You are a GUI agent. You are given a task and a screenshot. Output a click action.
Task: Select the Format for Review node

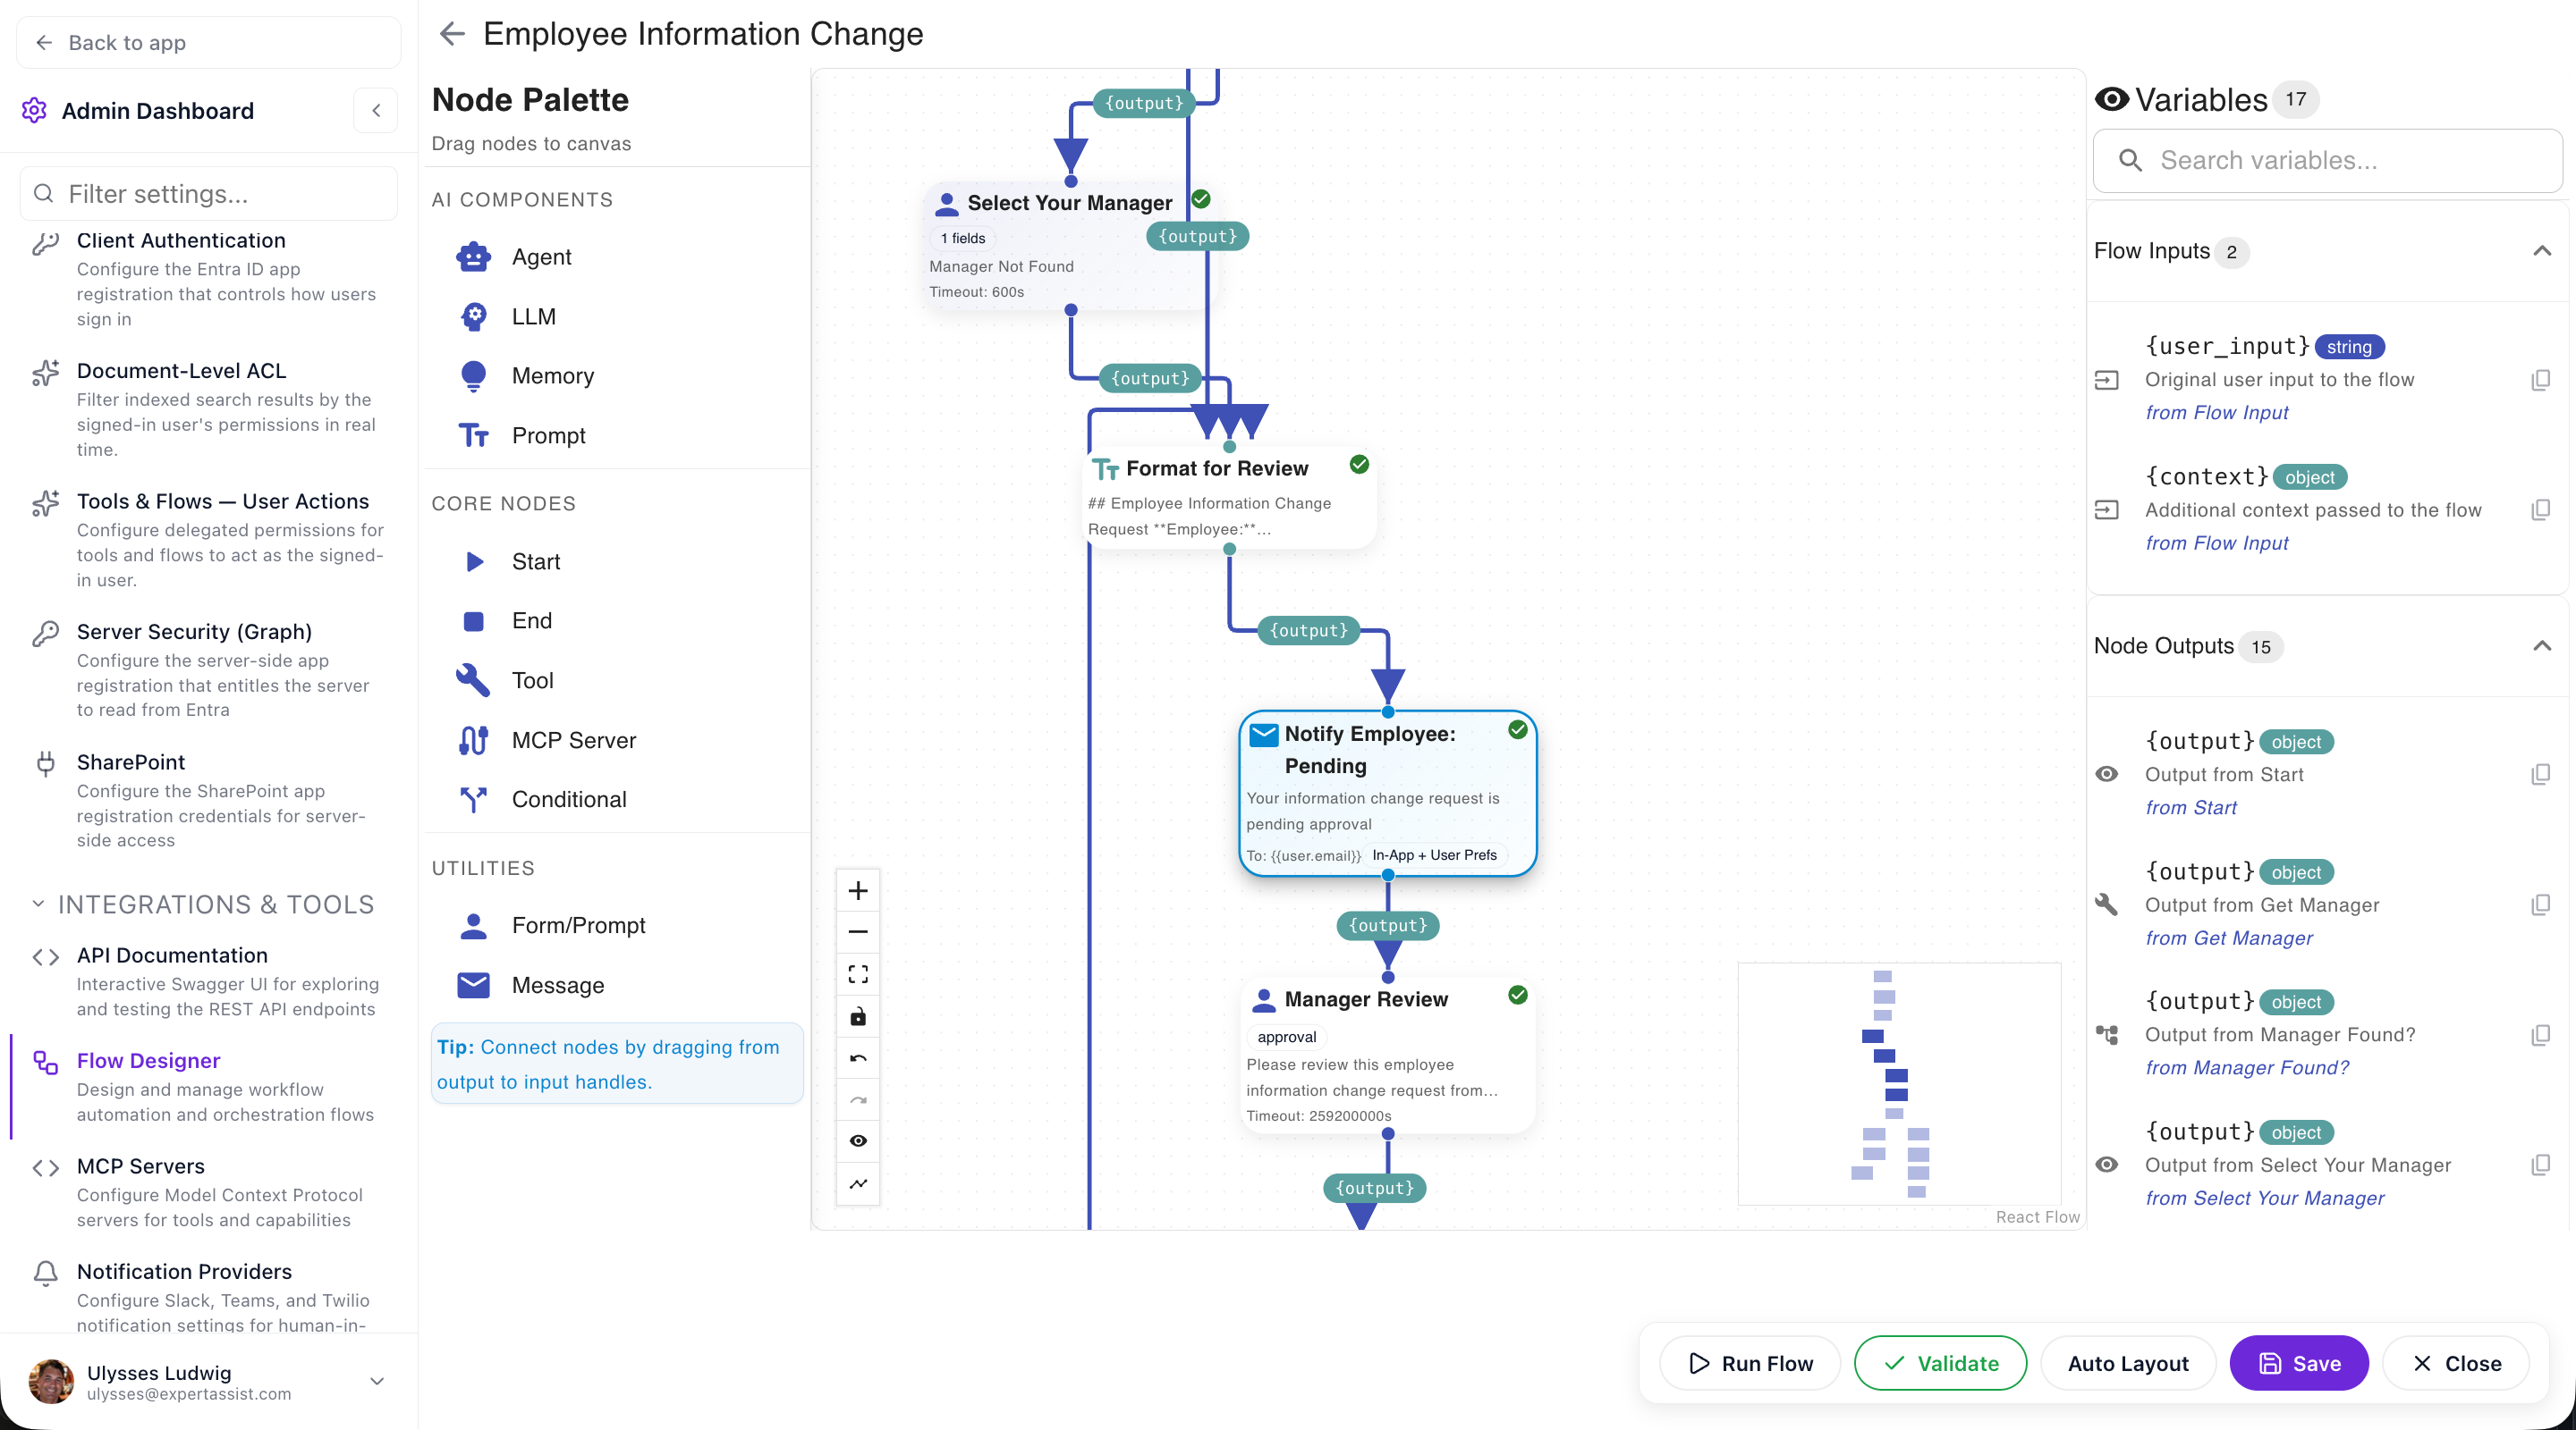pyautogui.click(x=1229, y=497)
